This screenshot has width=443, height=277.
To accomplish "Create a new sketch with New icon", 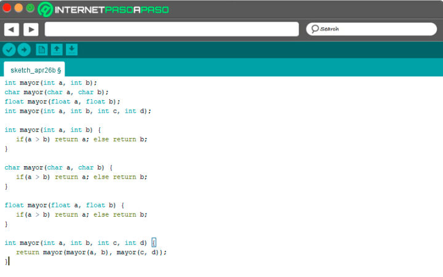I will tap(42, 50).
